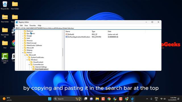This screenshot has width=182, height=102.
Task: Expand the Internet Settings key
Action: (31, 67)
